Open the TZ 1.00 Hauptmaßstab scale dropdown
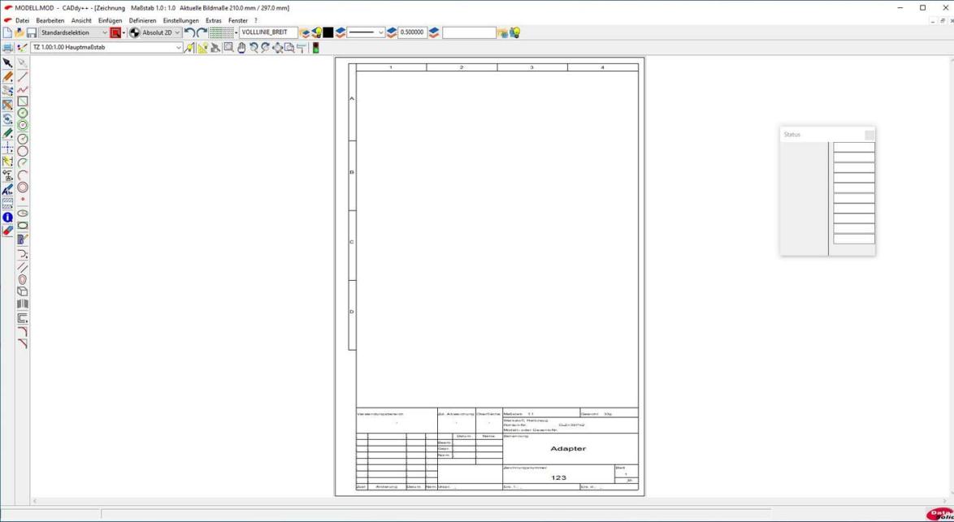This screenshot has width=954, height=522. pyautogui.click(x=179, y=48)
